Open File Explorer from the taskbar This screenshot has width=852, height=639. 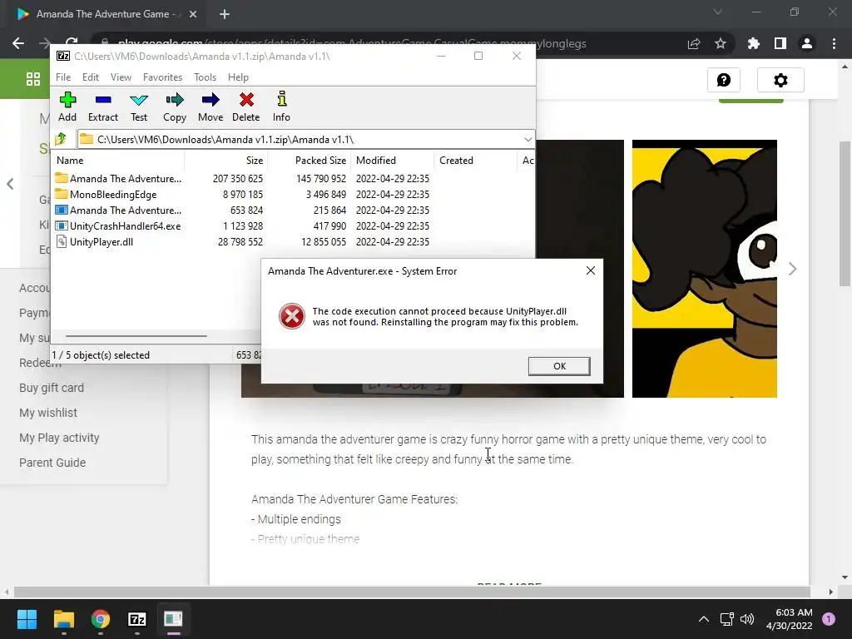click(x=63, y=619)
